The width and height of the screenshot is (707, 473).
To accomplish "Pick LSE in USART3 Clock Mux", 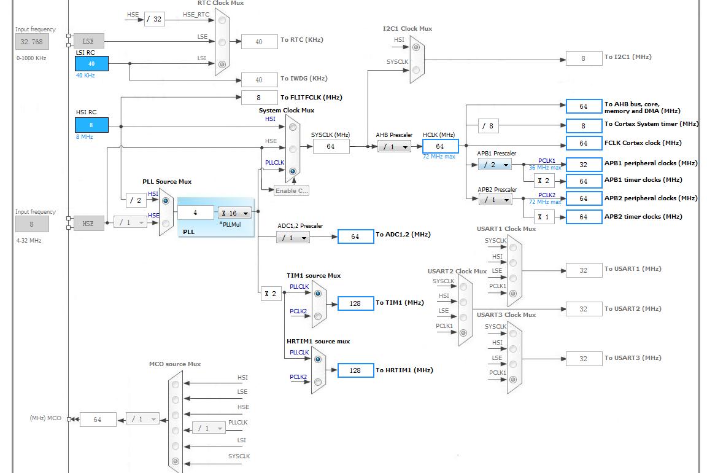I will 513,364.
